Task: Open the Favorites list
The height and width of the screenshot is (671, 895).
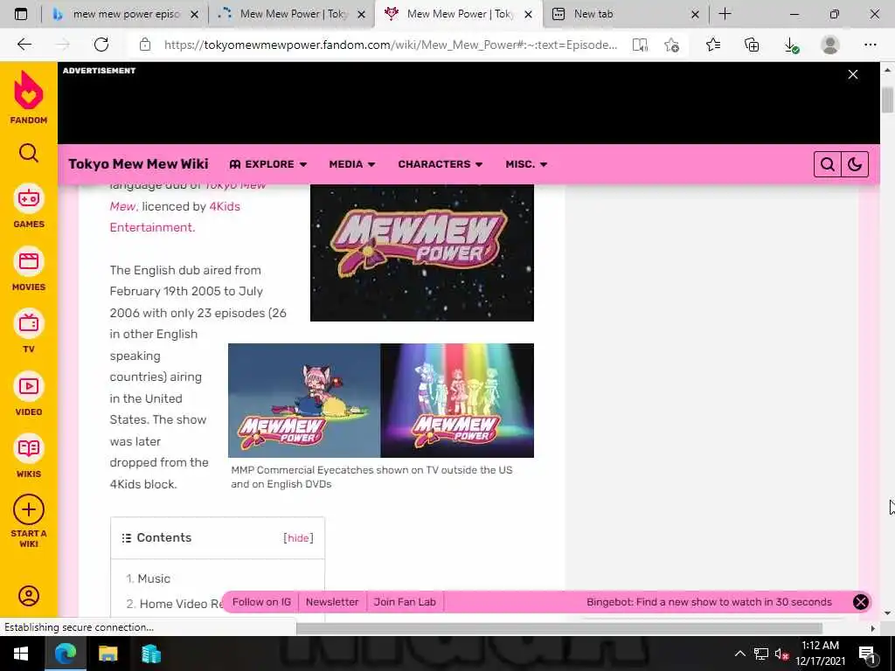Action: [x=713, y=45]
